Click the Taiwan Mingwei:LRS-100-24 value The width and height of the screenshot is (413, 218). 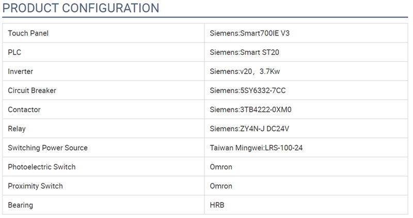pos(256,148)
